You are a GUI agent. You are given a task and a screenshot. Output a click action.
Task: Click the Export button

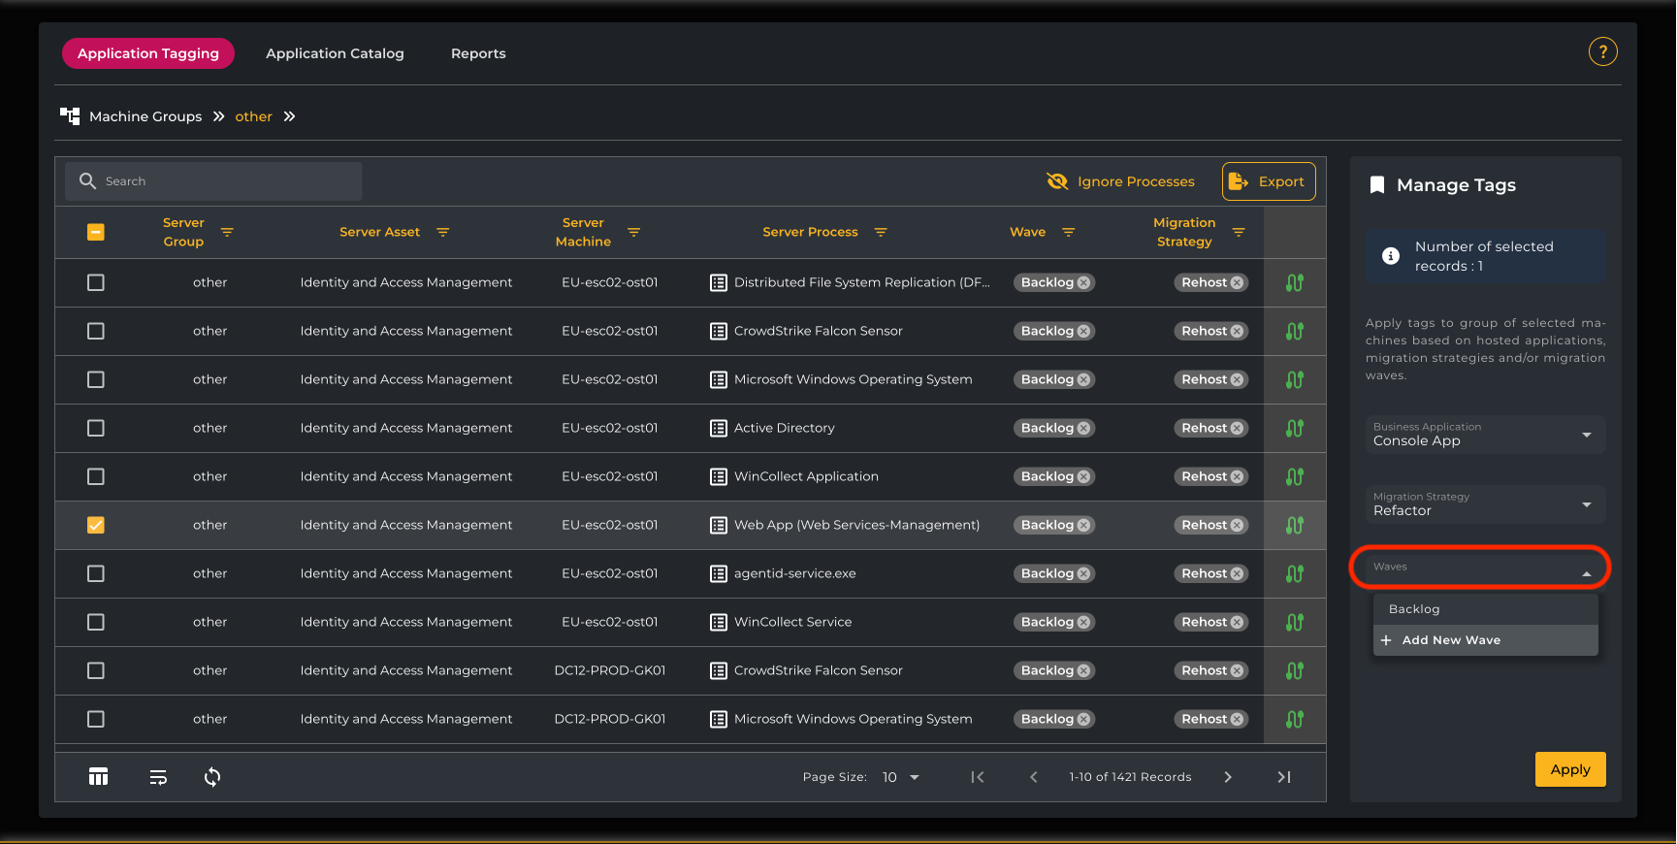pyautogui.click(x=1269, y=181)
